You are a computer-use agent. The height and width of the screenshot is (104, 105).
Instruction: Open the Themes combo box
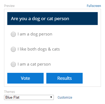(x=29, y=97)
